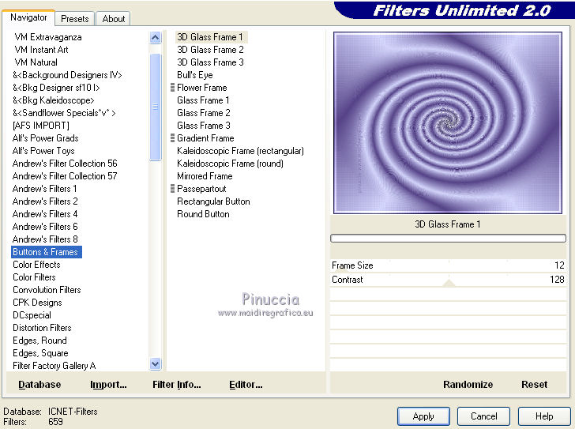575x429 pixels.
Task: Choose the Round Button filter
Action: (x=203, y=214)
